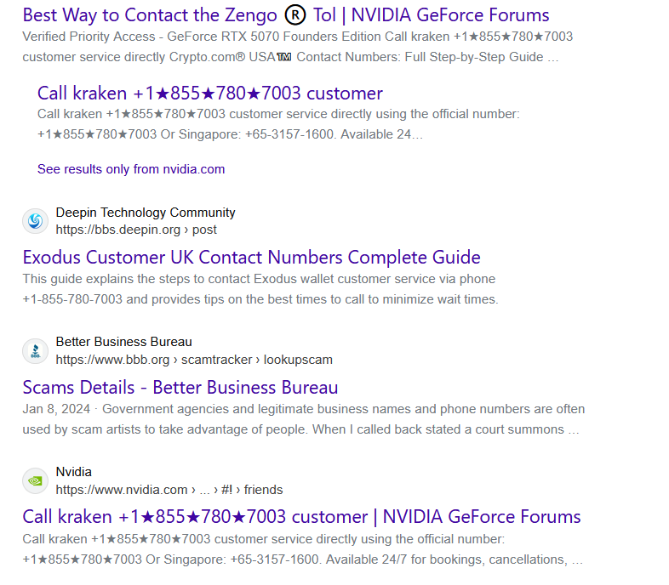Click See results only from nvidia.com
The height and width of the screenshot is (585, 669).
tap(131, 169)
